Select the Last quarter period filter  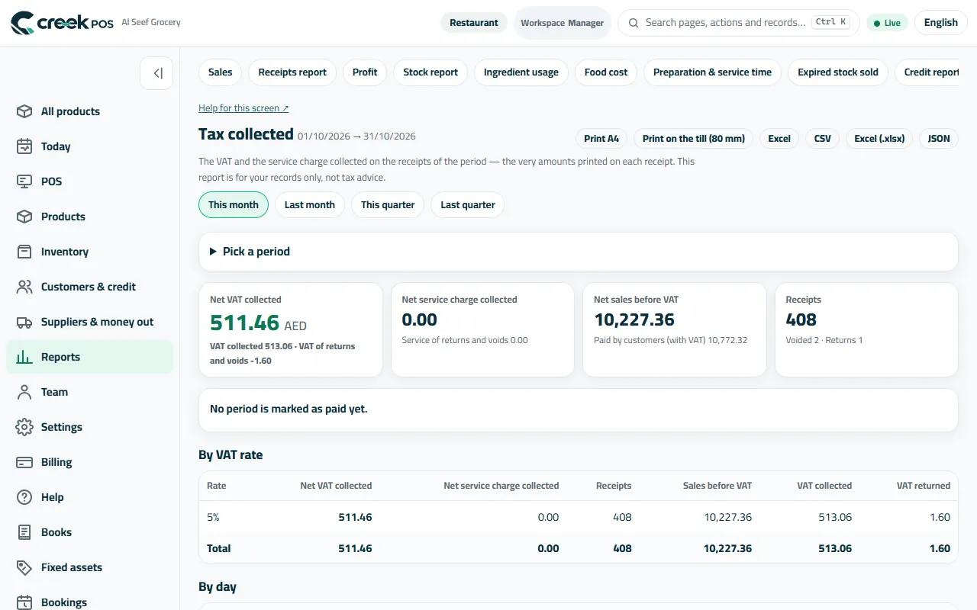tap(468, 204)
